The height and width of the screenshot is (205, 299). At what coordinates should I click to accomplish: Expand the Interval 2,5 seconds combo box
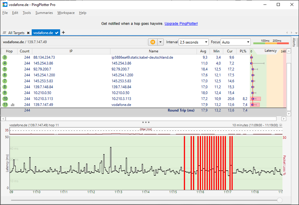point(194,42)
